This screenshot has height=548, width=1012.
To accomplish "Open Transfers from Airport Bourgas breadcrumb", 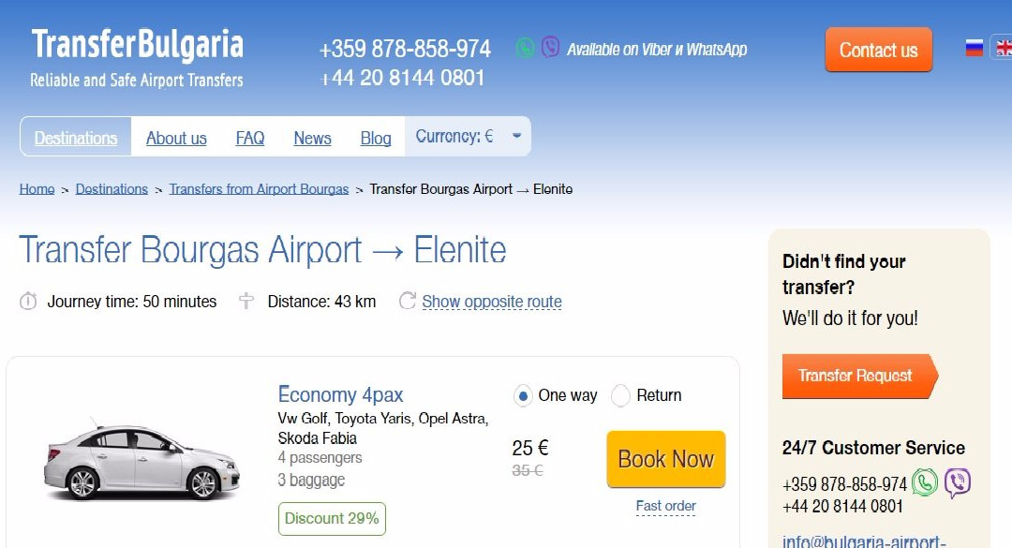I will tap(259, 189).
